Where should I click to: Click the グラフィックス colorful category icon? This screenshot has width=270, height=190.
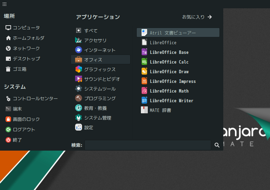(79, 69)
